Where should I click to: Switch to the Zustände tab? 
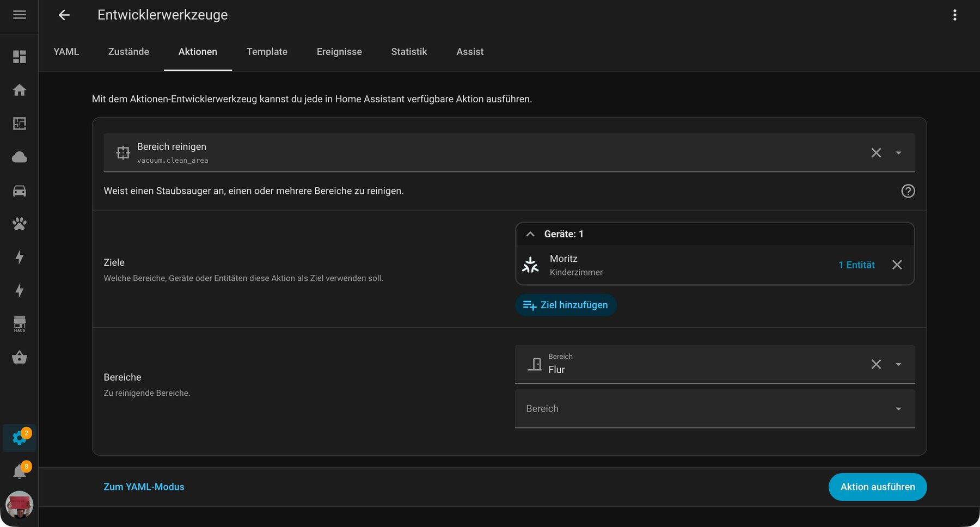(x=128, y=52)
